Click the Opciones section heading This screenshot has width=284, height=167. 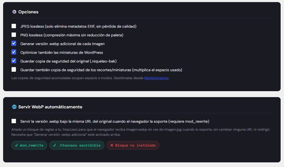click(x=28, y=12)
